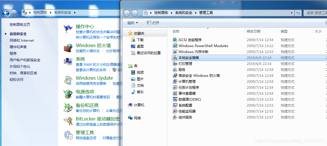Click the Windows Update icon in Control Panel

tap(68, 81)
